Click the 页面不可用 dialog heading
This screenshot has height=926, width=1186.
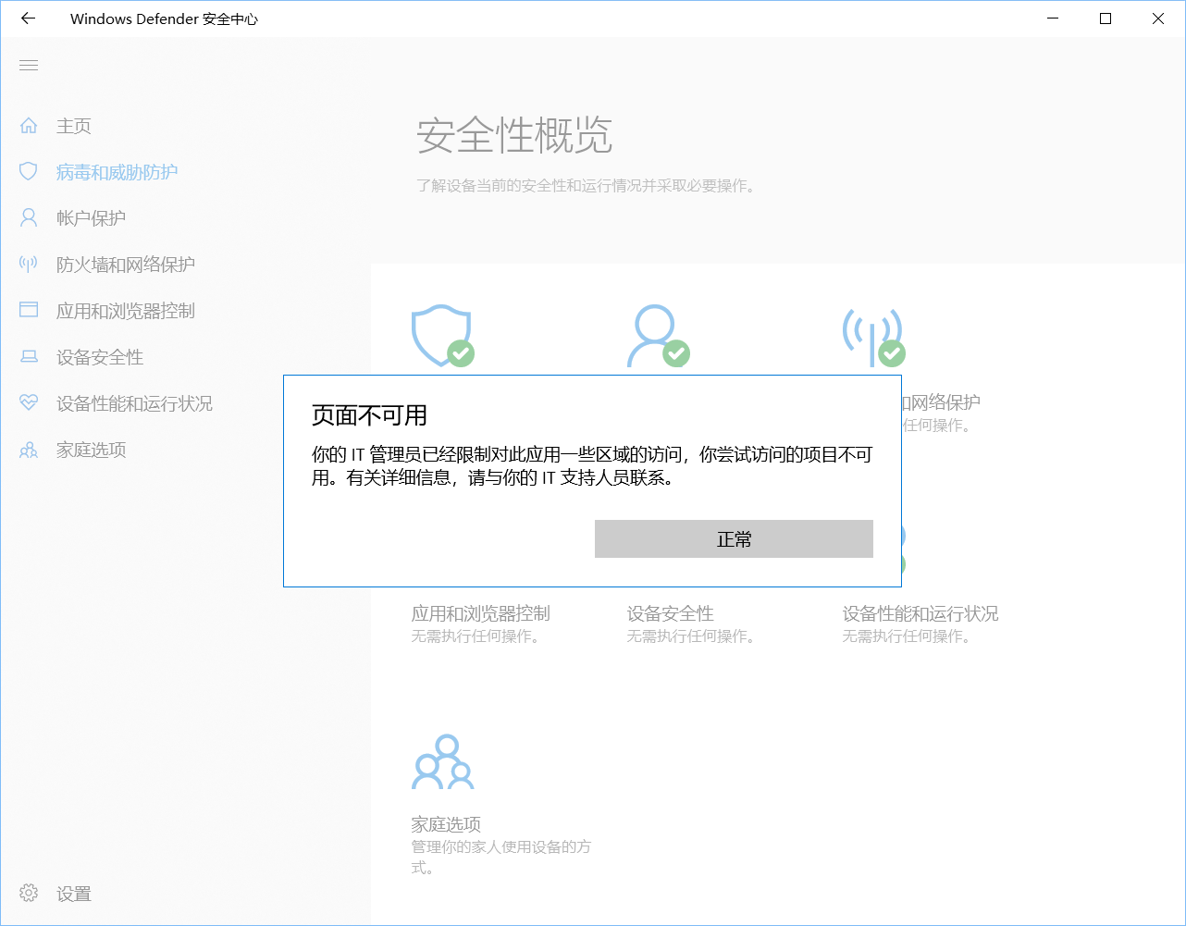tap(369, 415)
